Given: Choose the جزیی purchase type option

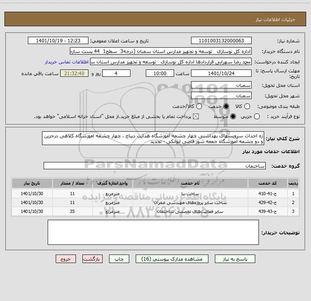Looking at the screenshot, I should coord(256,116).
